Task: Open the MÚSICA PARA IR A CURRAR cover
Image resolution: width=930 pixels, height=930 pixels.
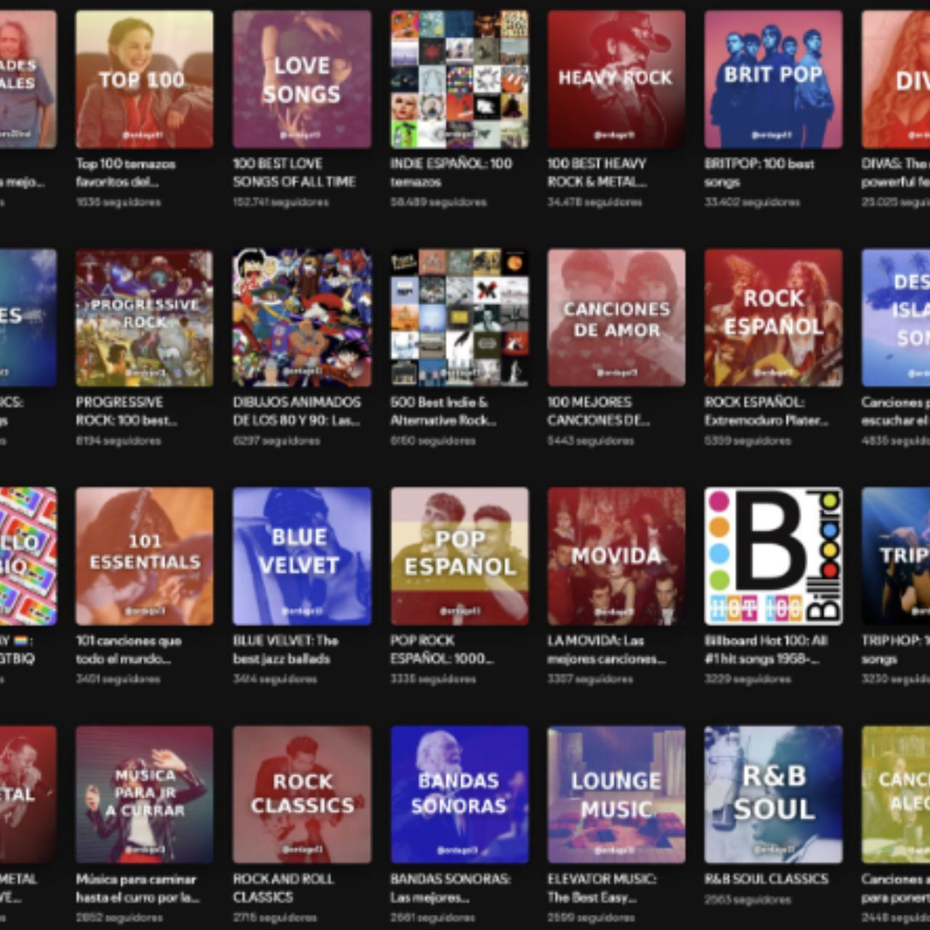Action: 145,794
